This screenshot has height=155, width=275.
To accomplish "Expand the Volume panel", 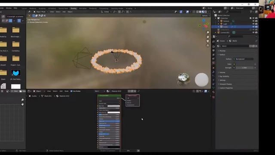I will click(x=222, y=72).
